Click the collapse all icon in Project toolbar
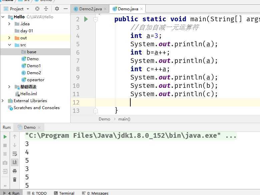260x195 pixels. click(46, 9)
